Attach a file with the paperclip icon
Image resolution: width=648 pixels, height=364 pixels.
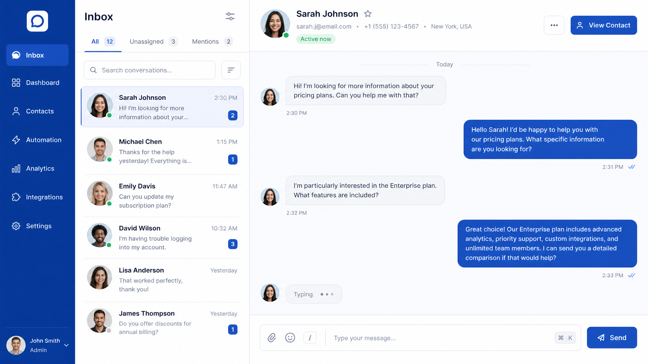pos(272,338)
